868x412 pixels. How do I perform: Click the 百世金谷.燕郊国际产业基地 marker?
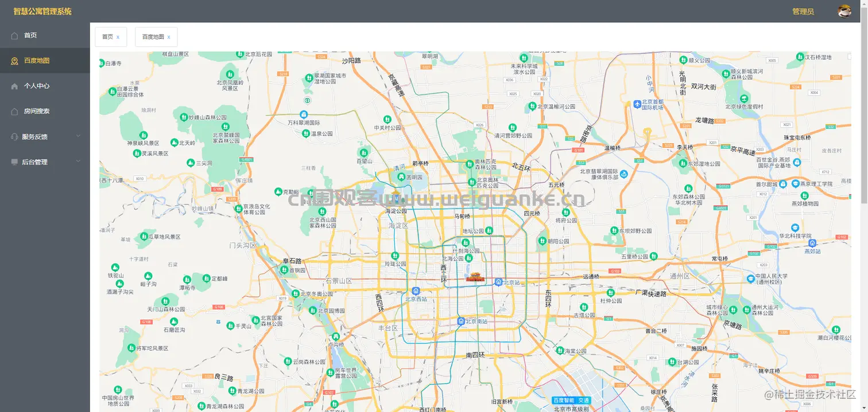(796, 163)
